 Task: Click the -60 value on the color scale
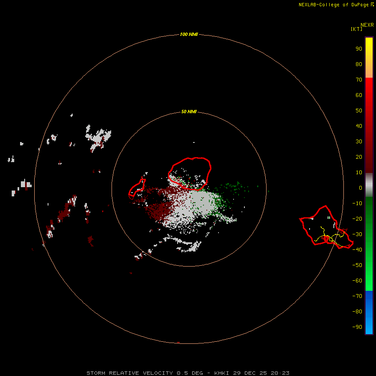tap(357, 281)
